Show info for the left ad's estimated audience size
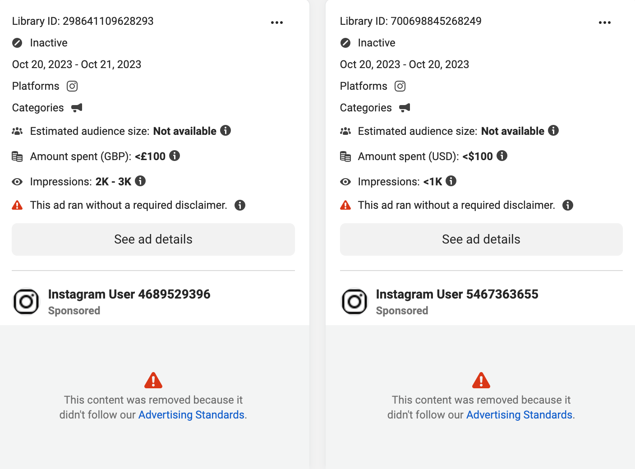Image resolution: width=635 pixels, height=469 pixels. pos(225,131)
